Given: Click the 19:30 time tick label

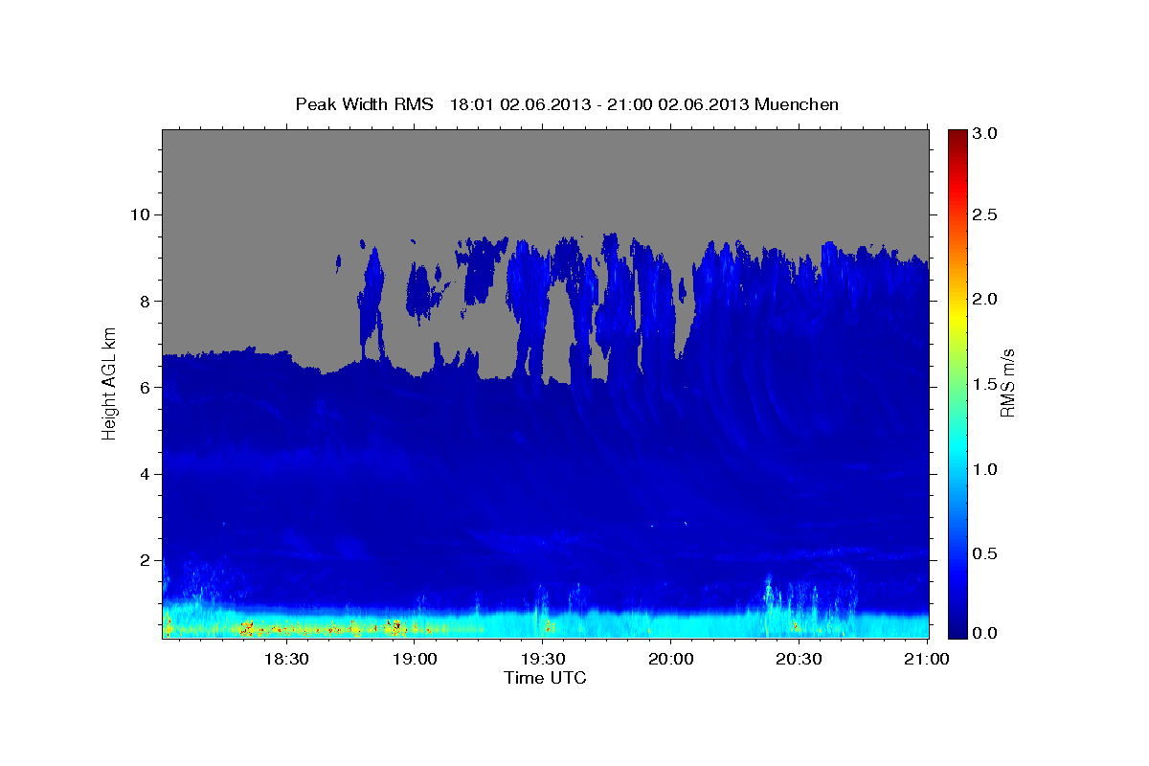Looking at the screenshot, I should 542,659.
